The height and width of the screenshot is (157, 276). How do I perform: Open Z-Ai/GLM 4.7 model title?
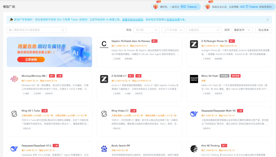[x=119, y=76]
